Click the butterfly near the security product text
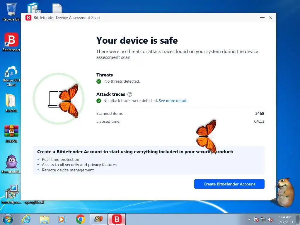This screenshot has height=225, width=300. coord(206,136)
